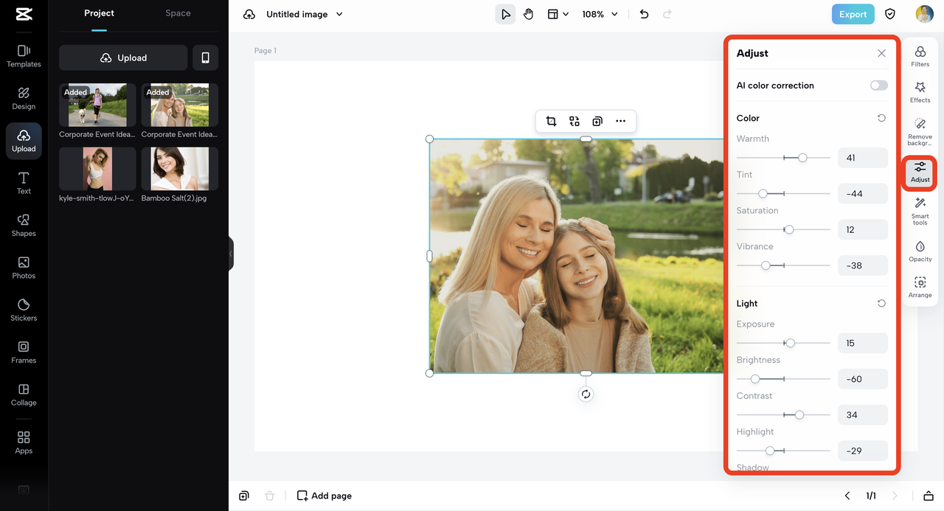Edit the Warmth value field showing 41
The width and height of the screenshot is (944, 511).
[863, 158]
